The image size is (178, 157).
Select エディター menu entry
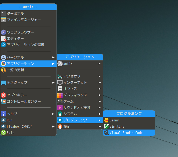click(28, 38)
